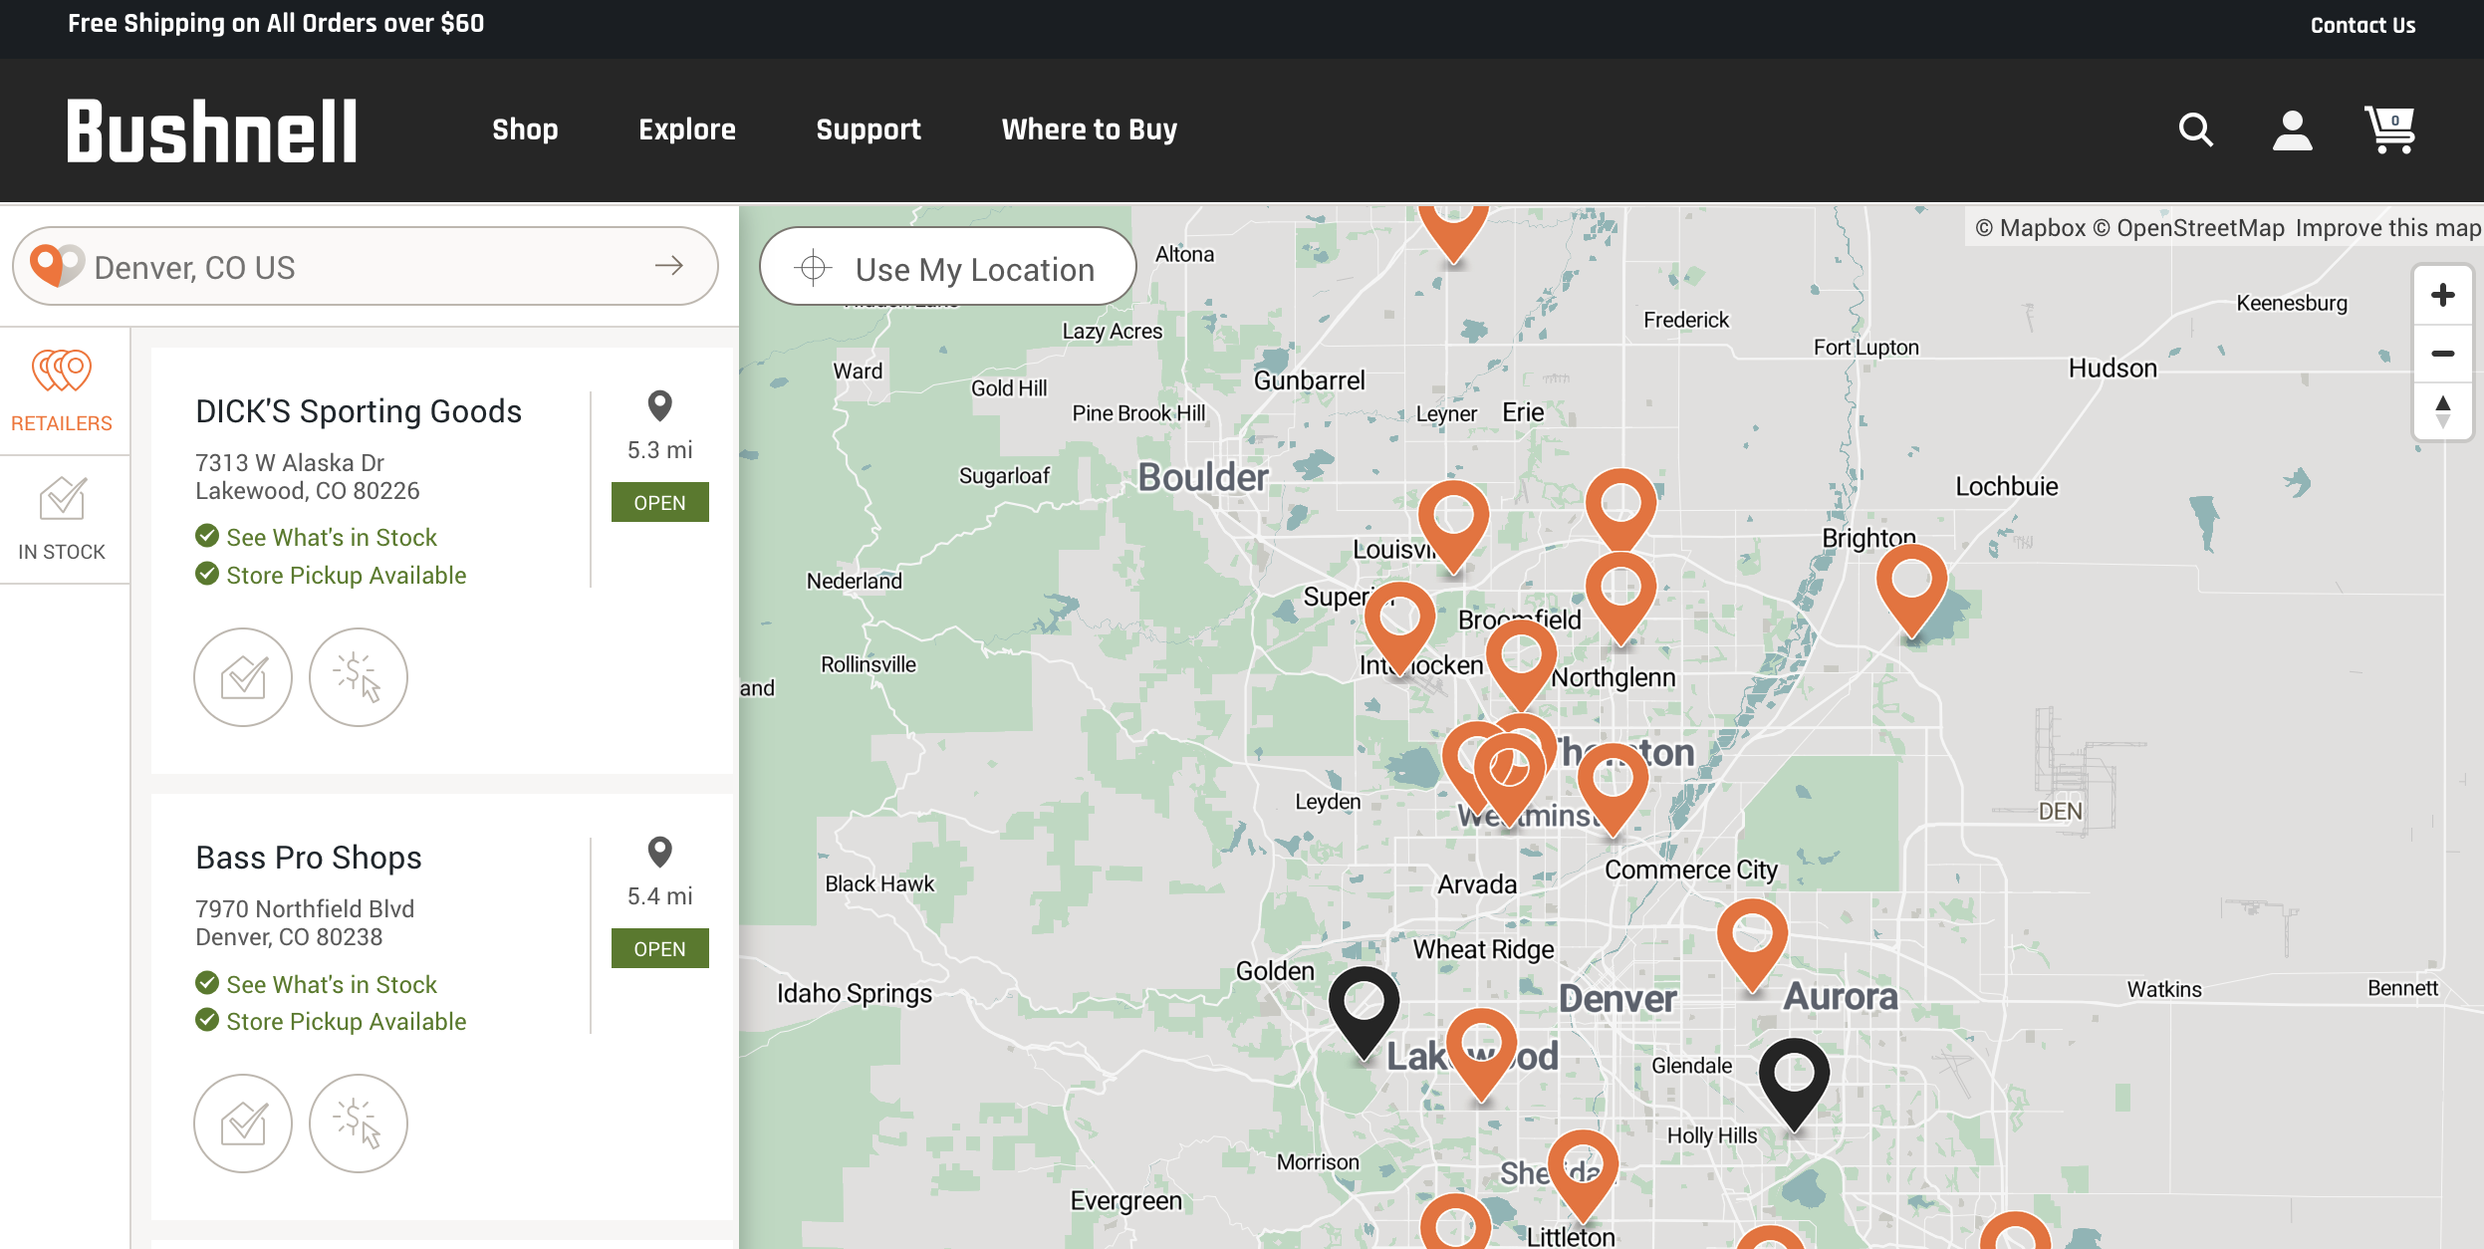Screen dimensions: 2484x1249
Task: Click the 5.4 mi distance text
Action: click(x=659, y=896)
